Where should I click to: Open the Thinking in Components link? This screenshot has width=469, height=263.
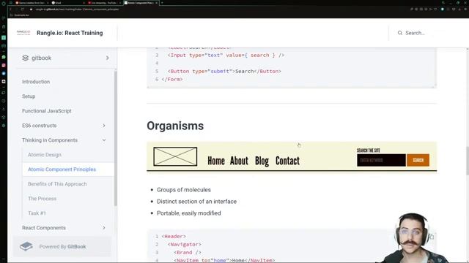click(x=50, y=140)
